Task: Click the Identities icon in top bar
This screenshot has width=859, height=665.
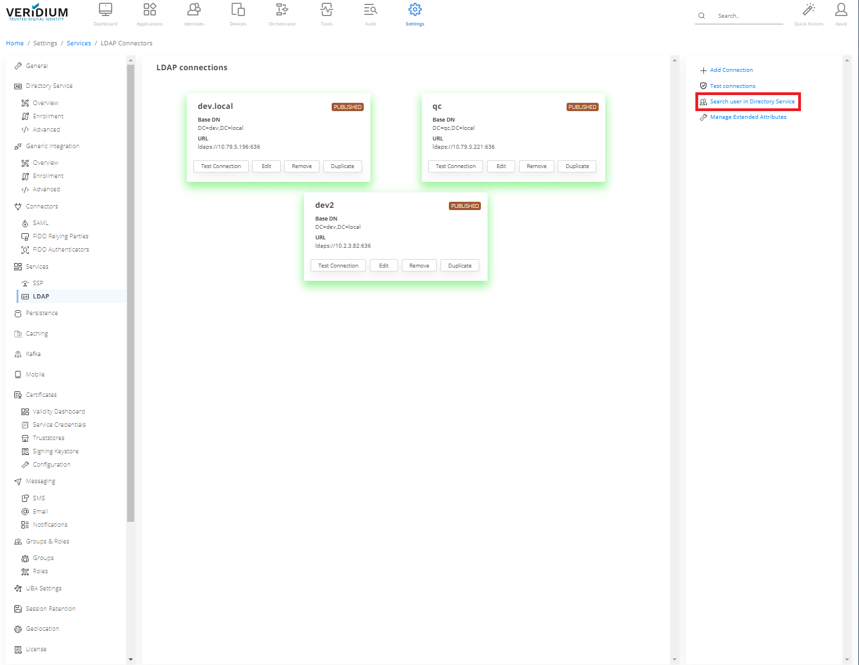Action: tap(193, 10)
